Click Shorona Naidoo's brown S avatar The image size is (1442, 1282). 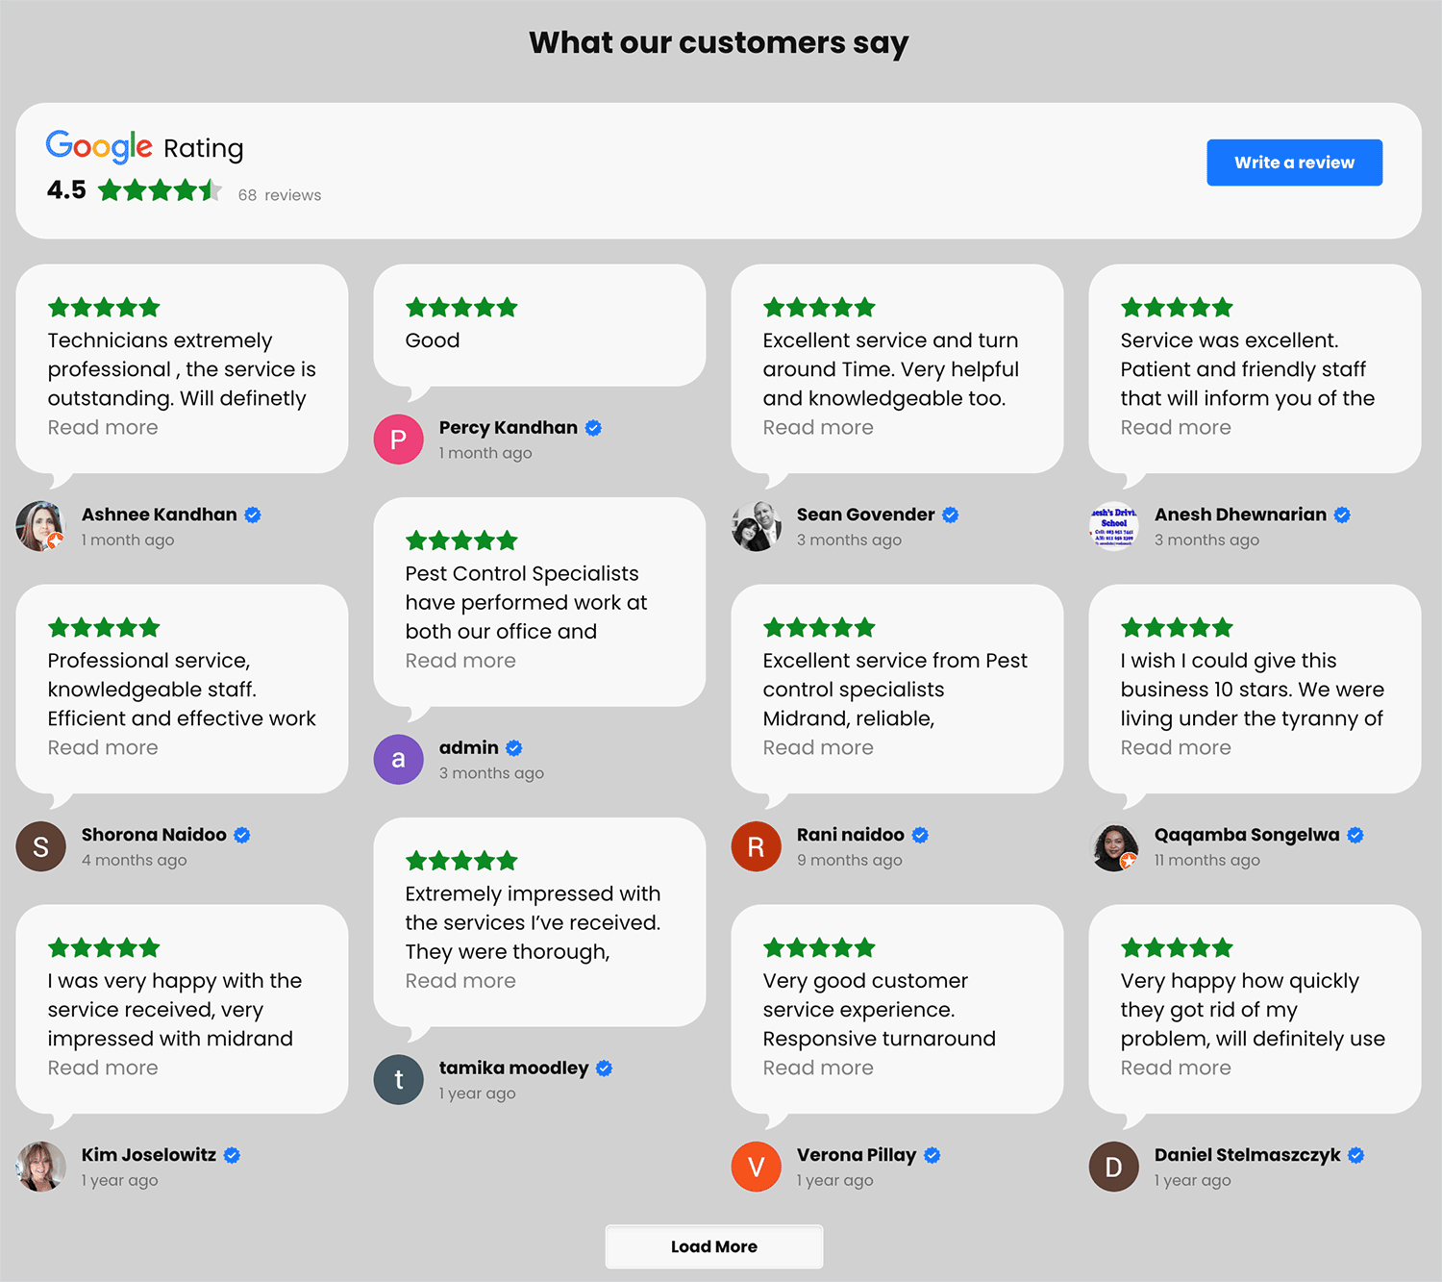click(x=40, y=846)
